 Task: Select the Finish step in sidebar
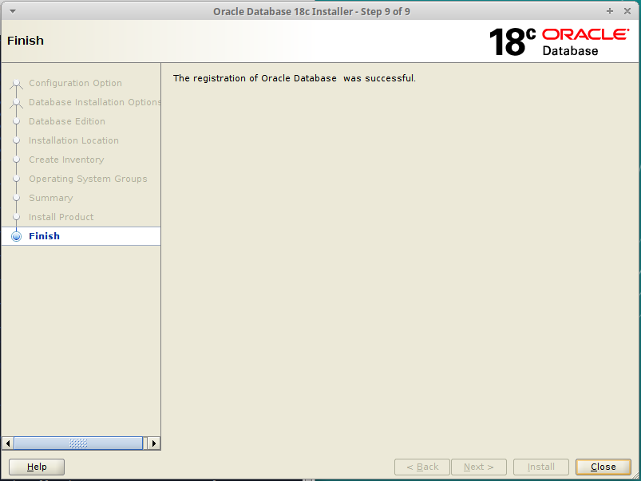pyautogui.click(x=81, y=236)
